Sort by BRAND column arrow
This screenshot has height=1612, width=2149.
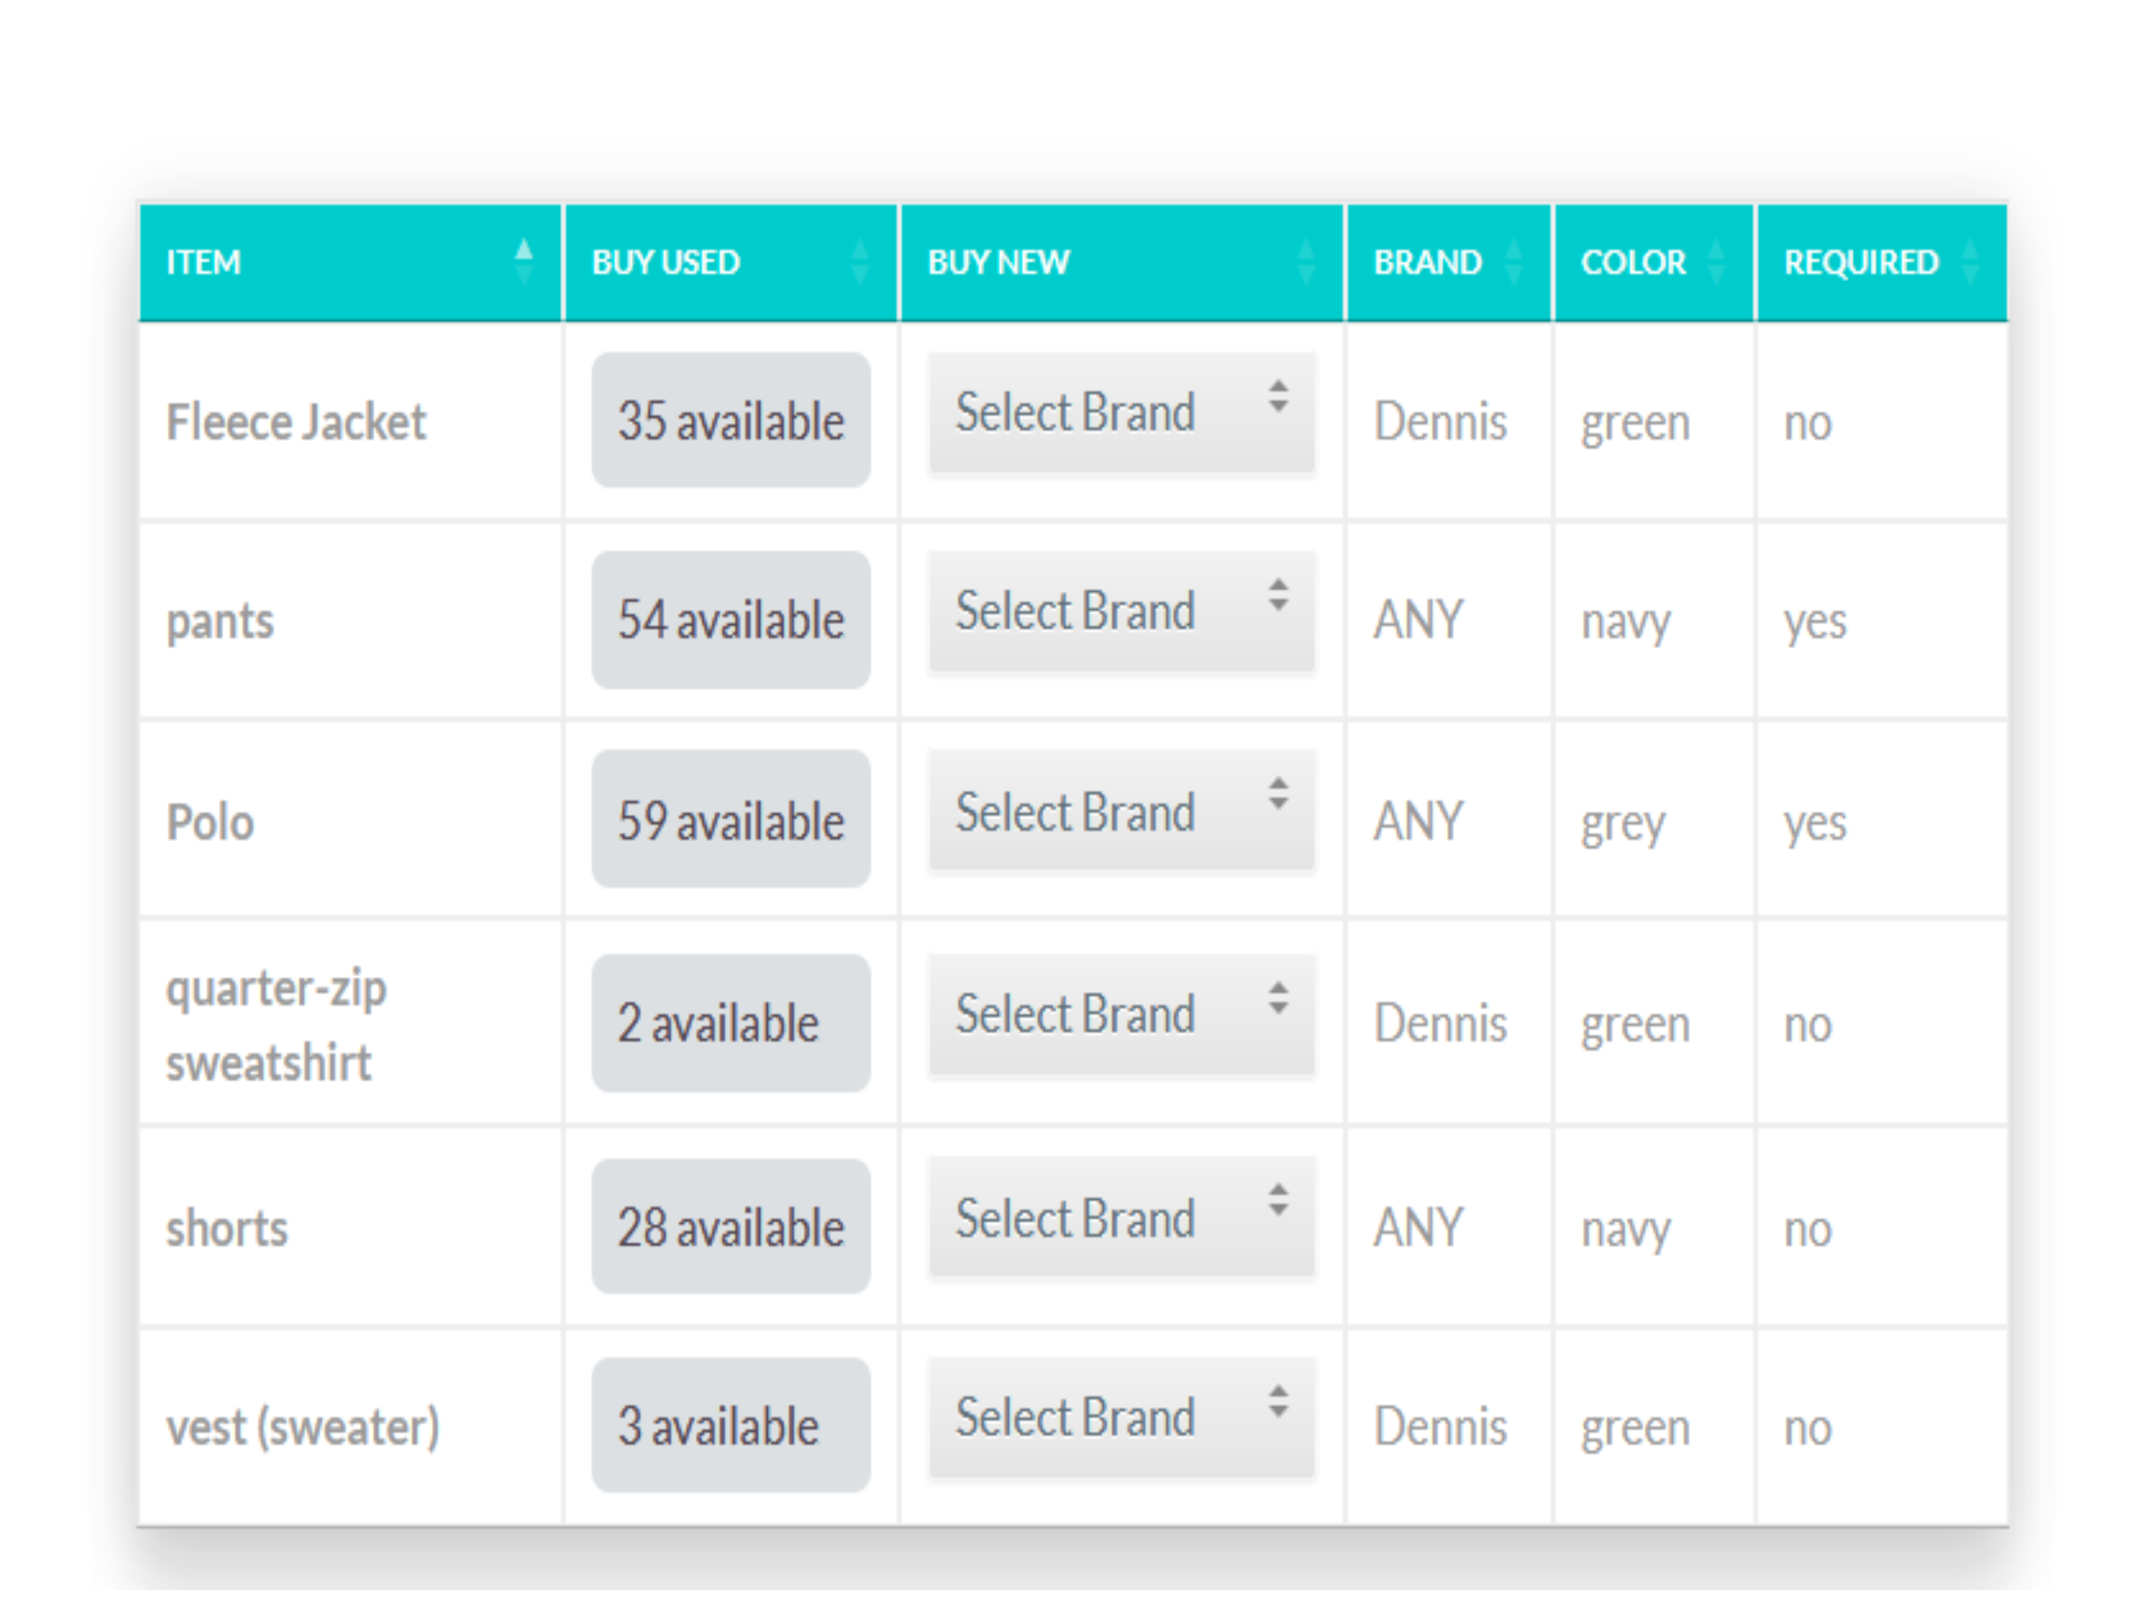tap(1513, 262)
